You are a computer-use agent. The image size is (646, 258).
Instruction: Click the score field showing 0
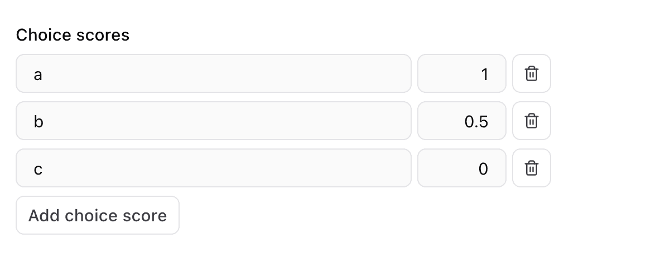[461, 168]
